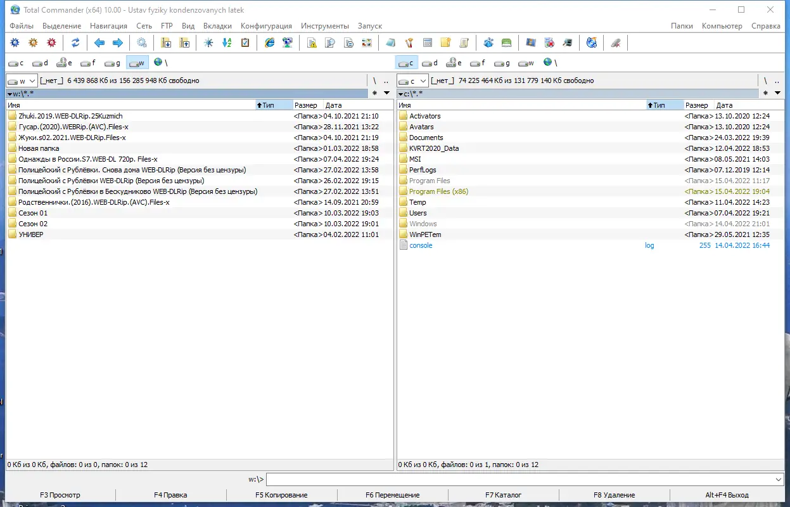The image size is (790, 507).
Task: Sort right panel by Размер column
Action: tap(699, 105)
